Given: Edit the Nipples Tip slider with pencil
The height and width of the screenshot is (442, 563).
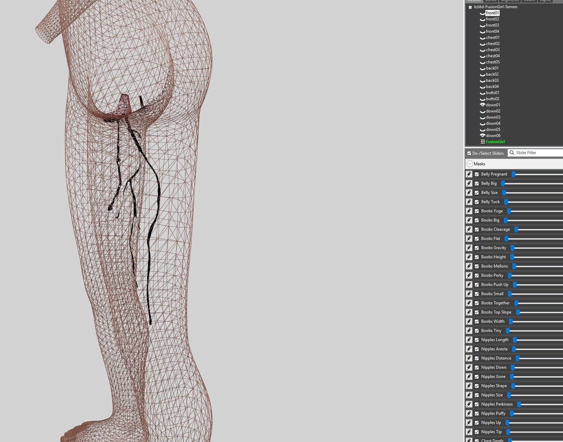Looking at the screenshot, I should [469, 432].
